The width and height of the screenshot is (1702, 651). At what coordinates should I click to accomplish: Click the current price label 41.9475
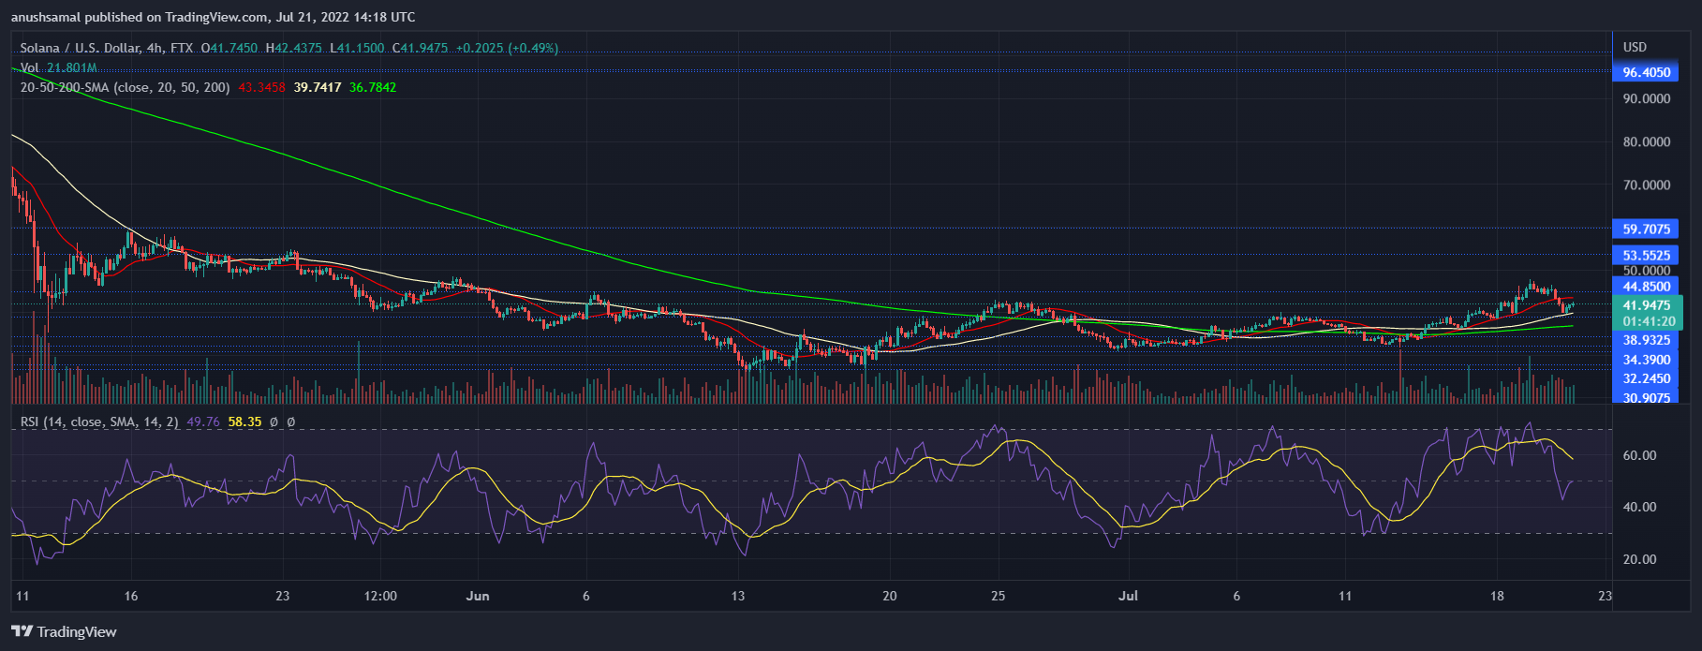click(x=1646, y=305)
